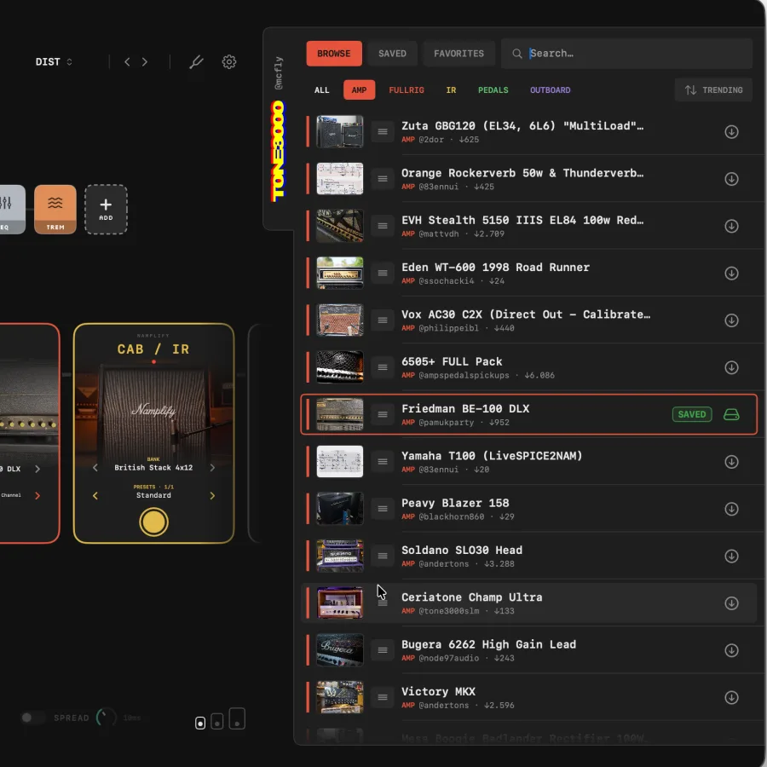Switch to the SAVED tab

(392, 54)
